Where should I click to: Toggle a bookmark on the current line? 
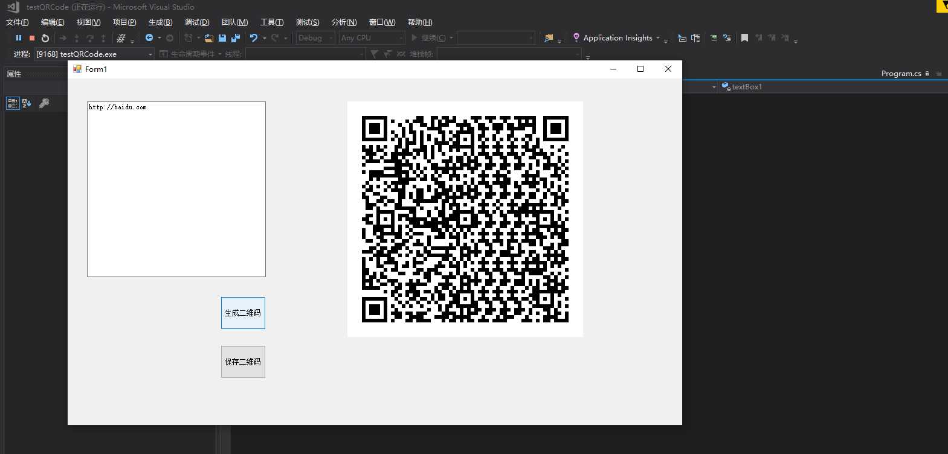pos(744,38)
